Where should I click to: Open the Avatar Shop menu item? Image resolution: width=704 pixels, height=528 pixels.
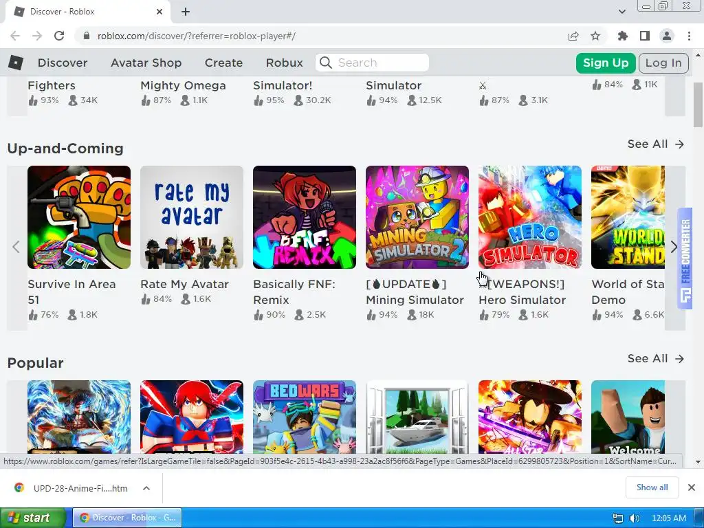click(146, 63)
